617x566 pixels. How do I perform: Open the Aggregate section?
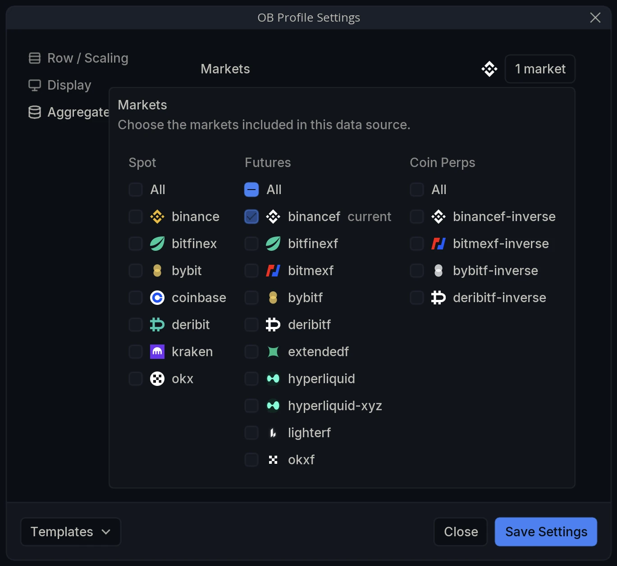tap(69, 112)
